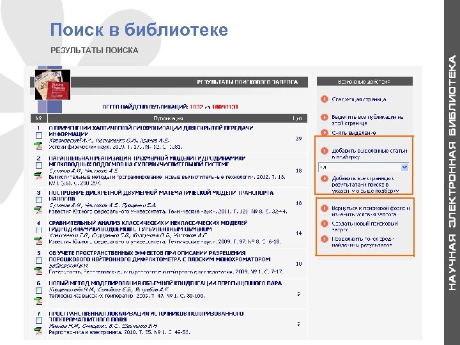Click 'Создать новый поисковый запрос' link

point(365,226)
